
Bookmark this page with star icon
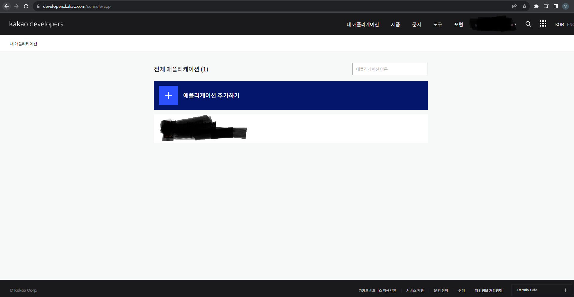[524, 6]
